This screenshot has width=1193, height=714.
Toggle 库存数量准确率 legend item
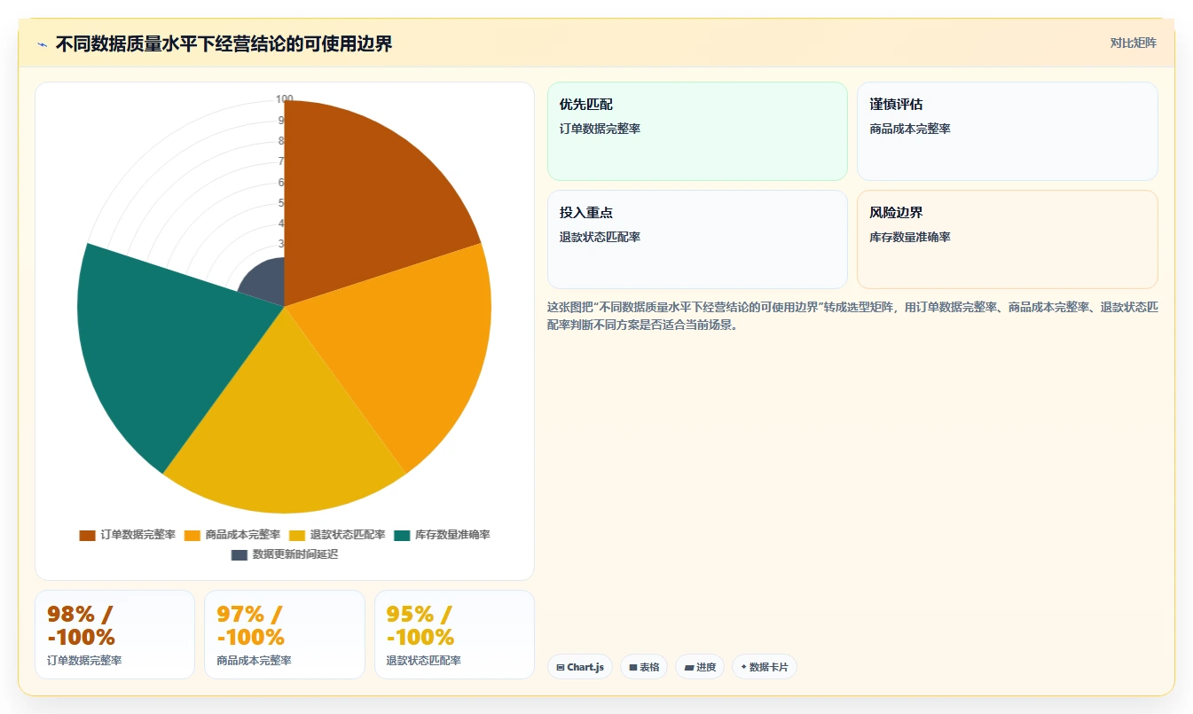pyautogui.click(x=442, y=535)
